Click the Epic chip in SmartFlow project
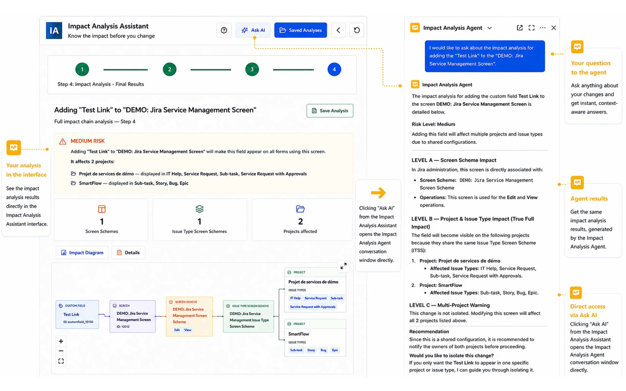626x391 pixels. click(335, 350)
